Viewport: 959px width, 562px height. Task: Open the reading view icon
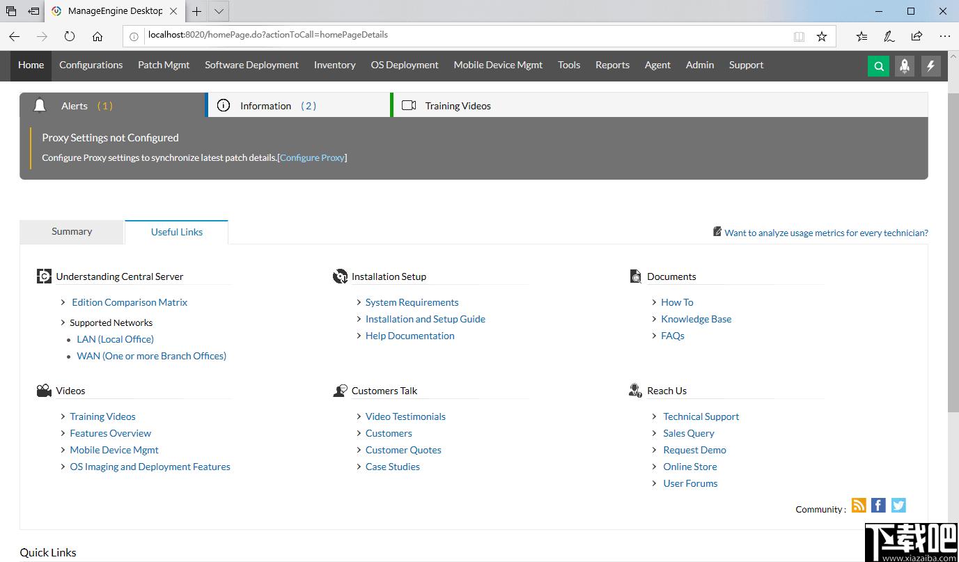coord(799,36)
